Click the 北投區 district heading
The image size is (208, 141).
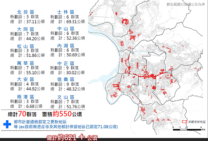[x=26, y=12]
